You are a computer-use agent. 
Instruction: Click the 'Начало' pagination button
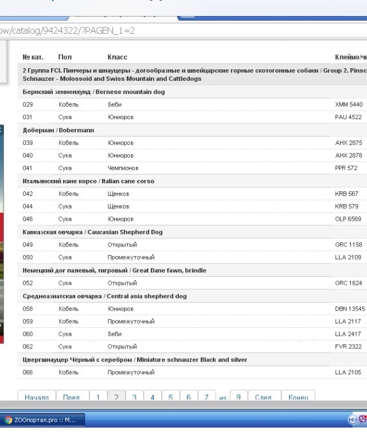tap(37, 397)
